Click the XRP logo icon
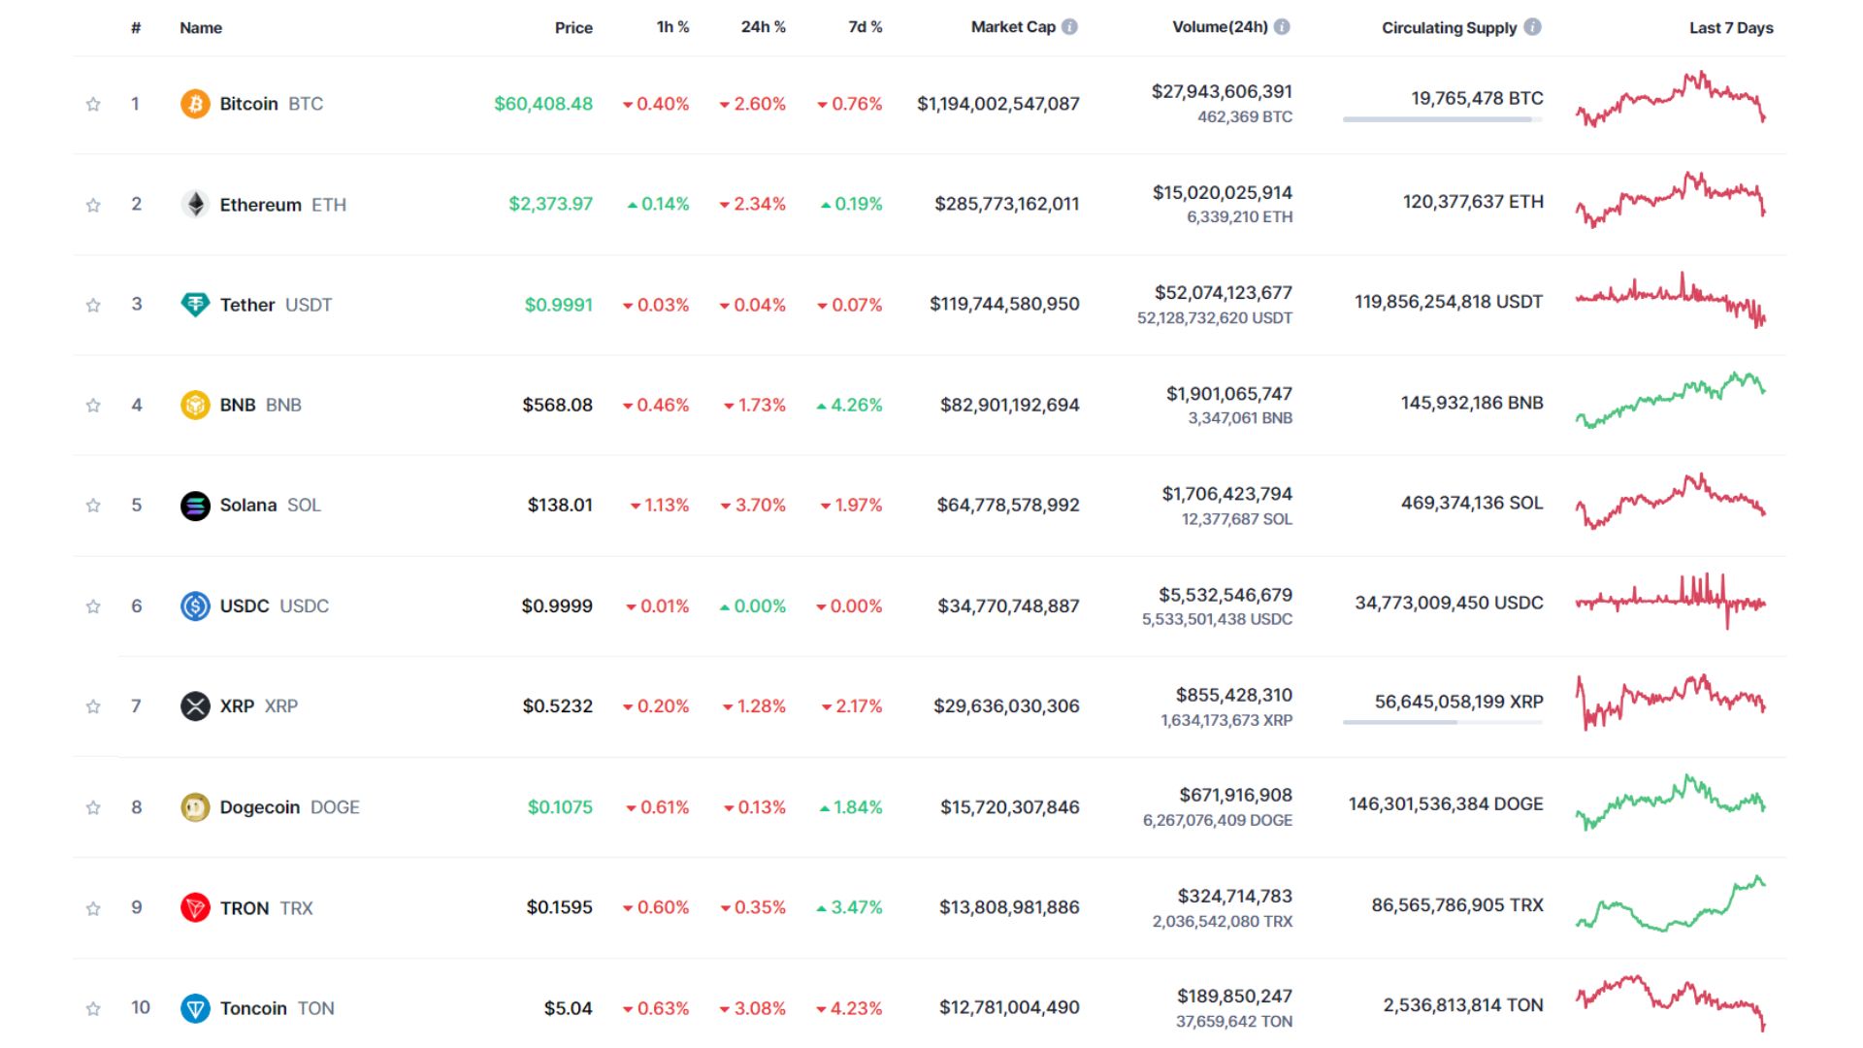 pyautogui.click(x=195, y=705)
